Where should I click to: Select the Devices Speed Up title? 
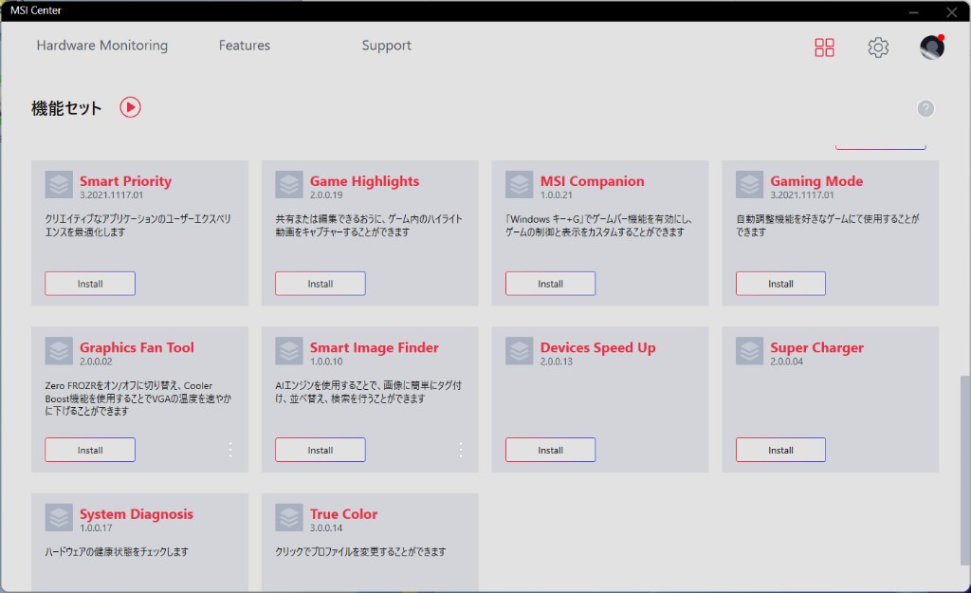(597, 347)
